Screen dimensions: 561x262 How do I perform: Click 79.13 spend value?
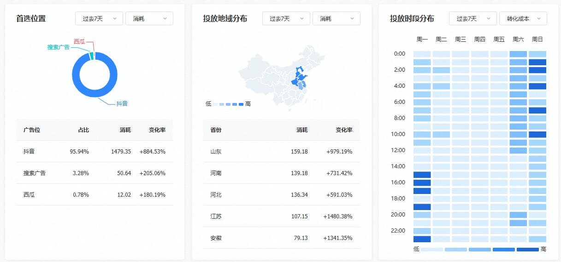(x=301, y=238)
